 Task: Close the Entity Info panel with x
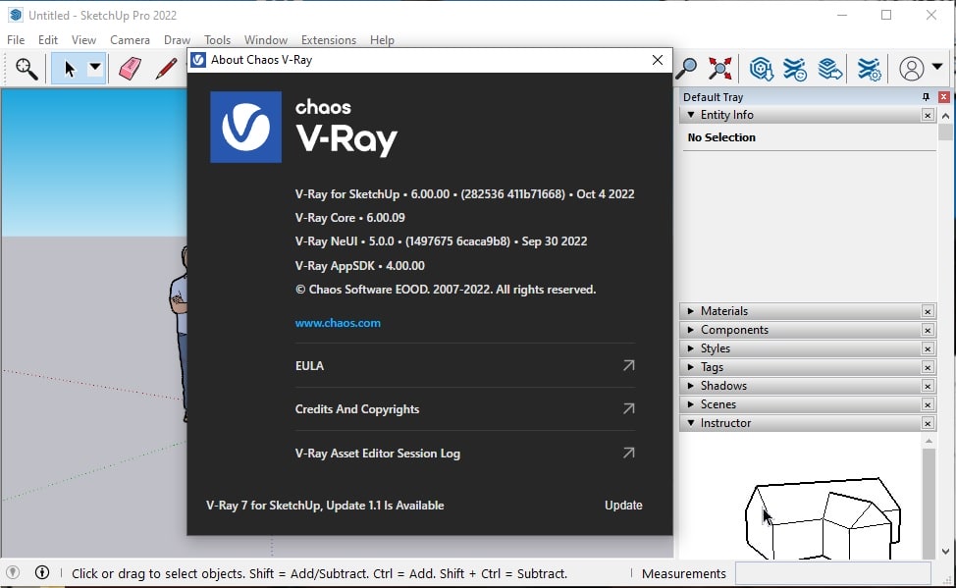928,115
